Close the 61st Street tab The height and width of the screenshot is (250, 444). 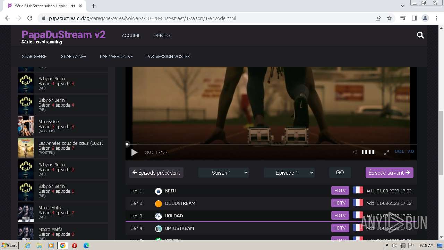pos(81,6)
